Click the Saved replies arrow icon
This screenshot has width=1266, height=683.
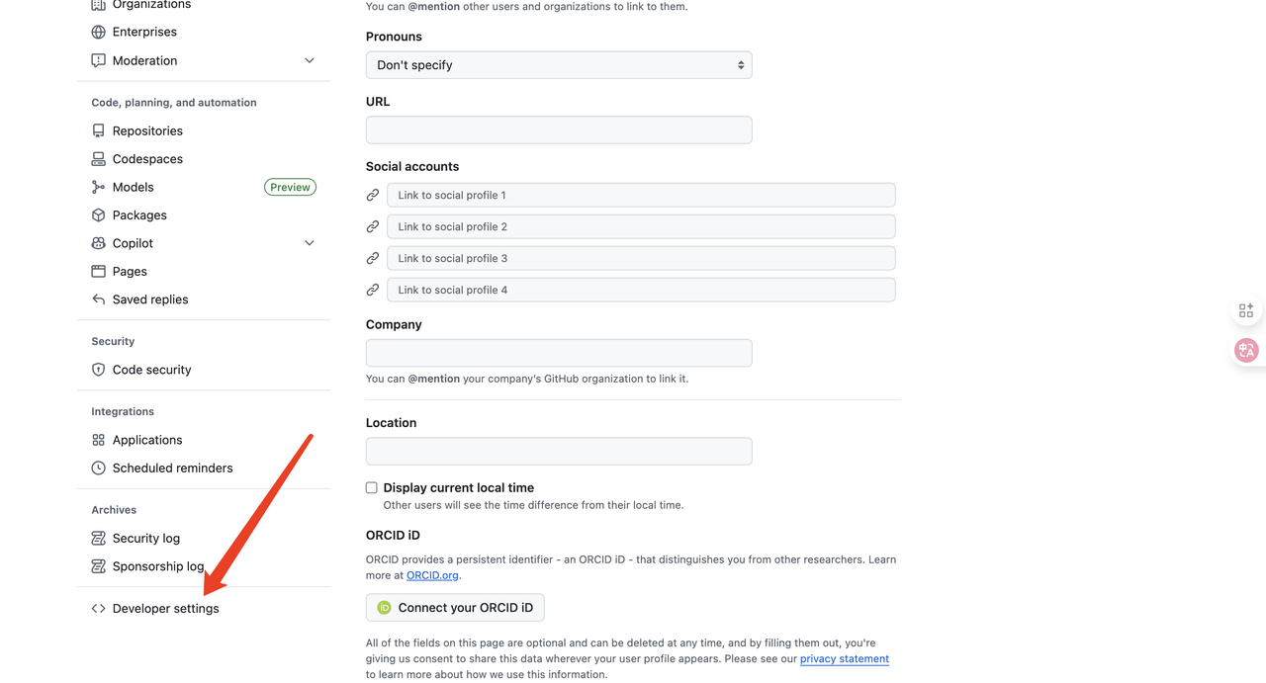point(98,299)
